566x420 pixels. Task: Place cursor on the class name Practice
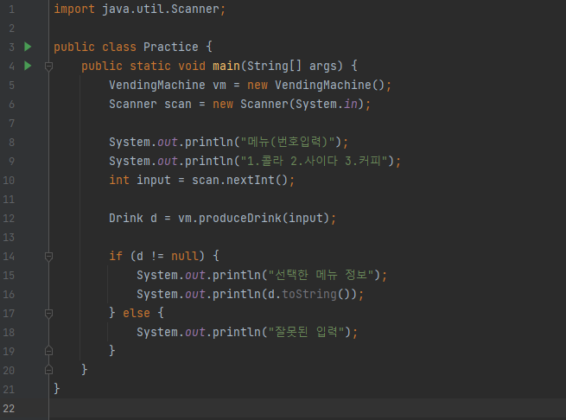tap(171, 47)
